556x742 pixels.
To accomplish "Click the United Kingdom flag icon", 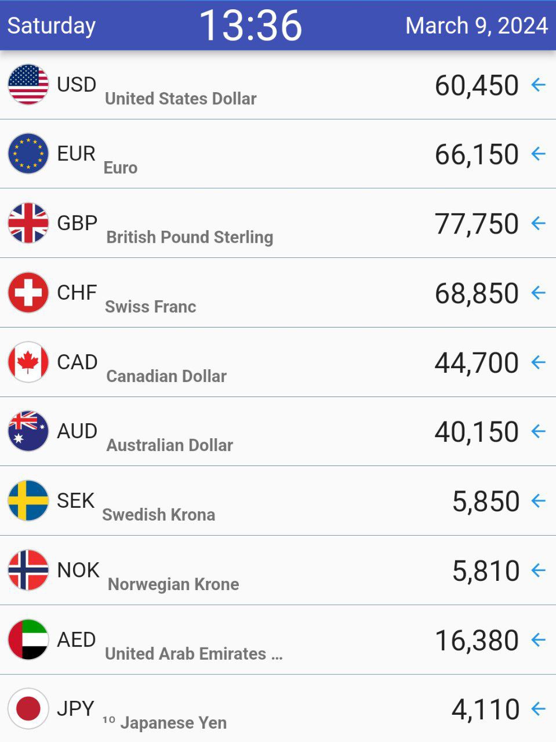I will [28, 223].
